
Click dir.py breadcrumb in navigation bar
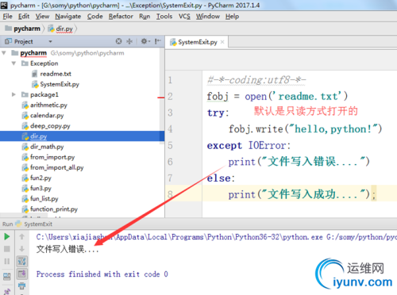tap(60, 29)
